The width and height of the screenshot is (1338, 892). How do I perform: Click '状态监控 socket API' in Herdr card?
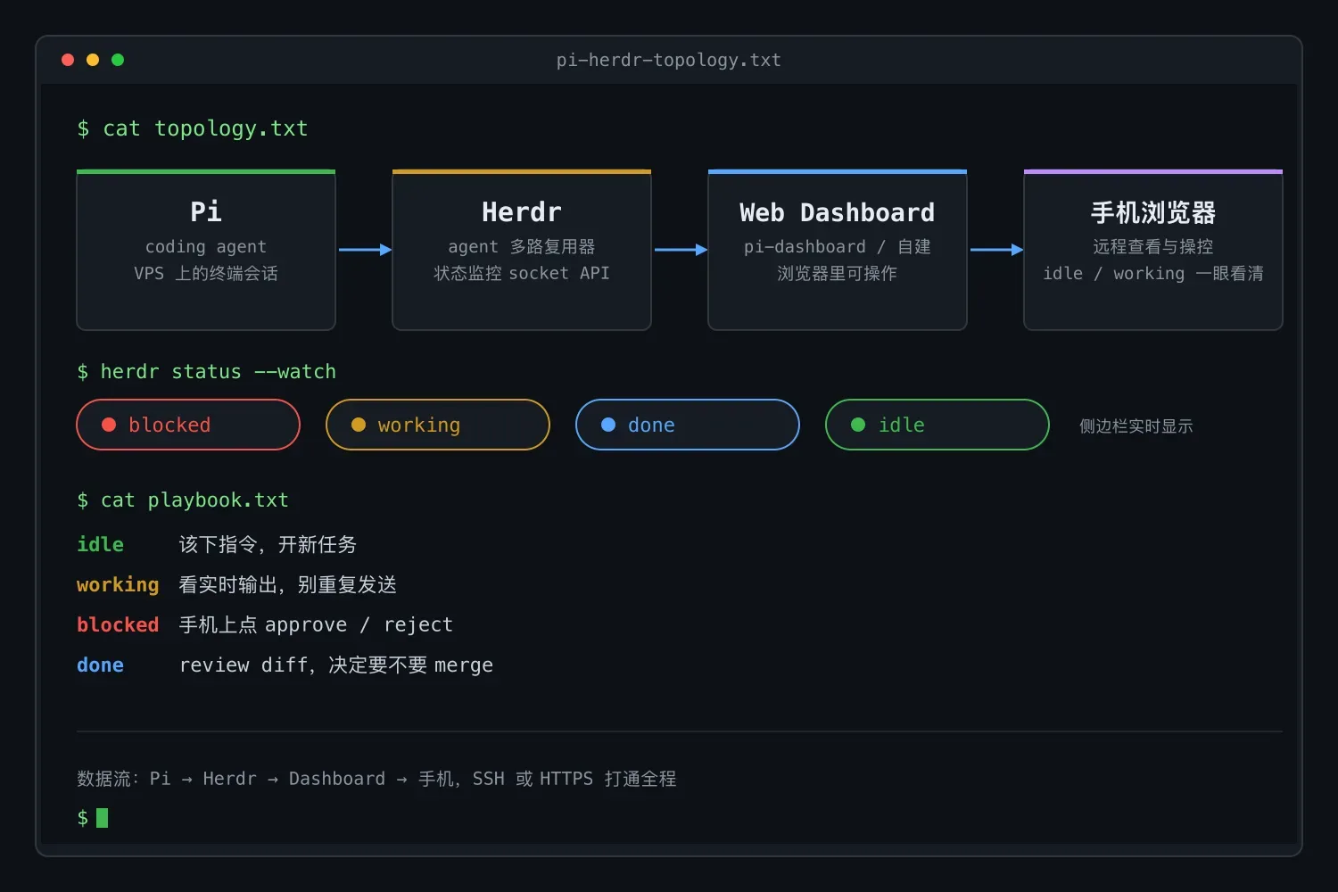click(x=522, y=273)
